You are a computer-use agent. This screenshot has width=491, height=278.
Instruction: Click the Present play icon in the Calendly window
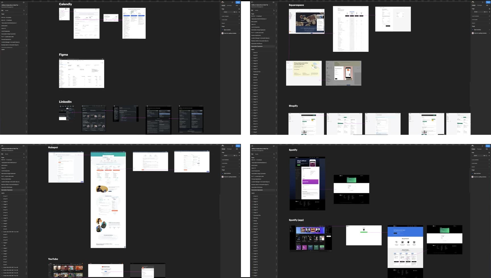(232, 2)
